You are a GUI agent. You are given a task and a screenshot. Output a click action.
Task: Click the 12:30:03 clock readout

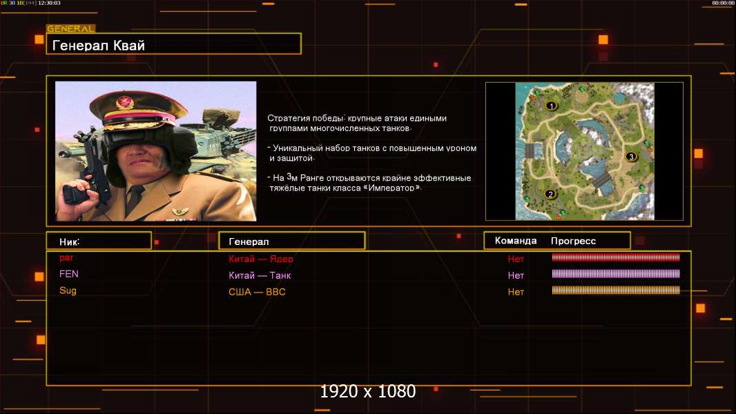(49, 3)
